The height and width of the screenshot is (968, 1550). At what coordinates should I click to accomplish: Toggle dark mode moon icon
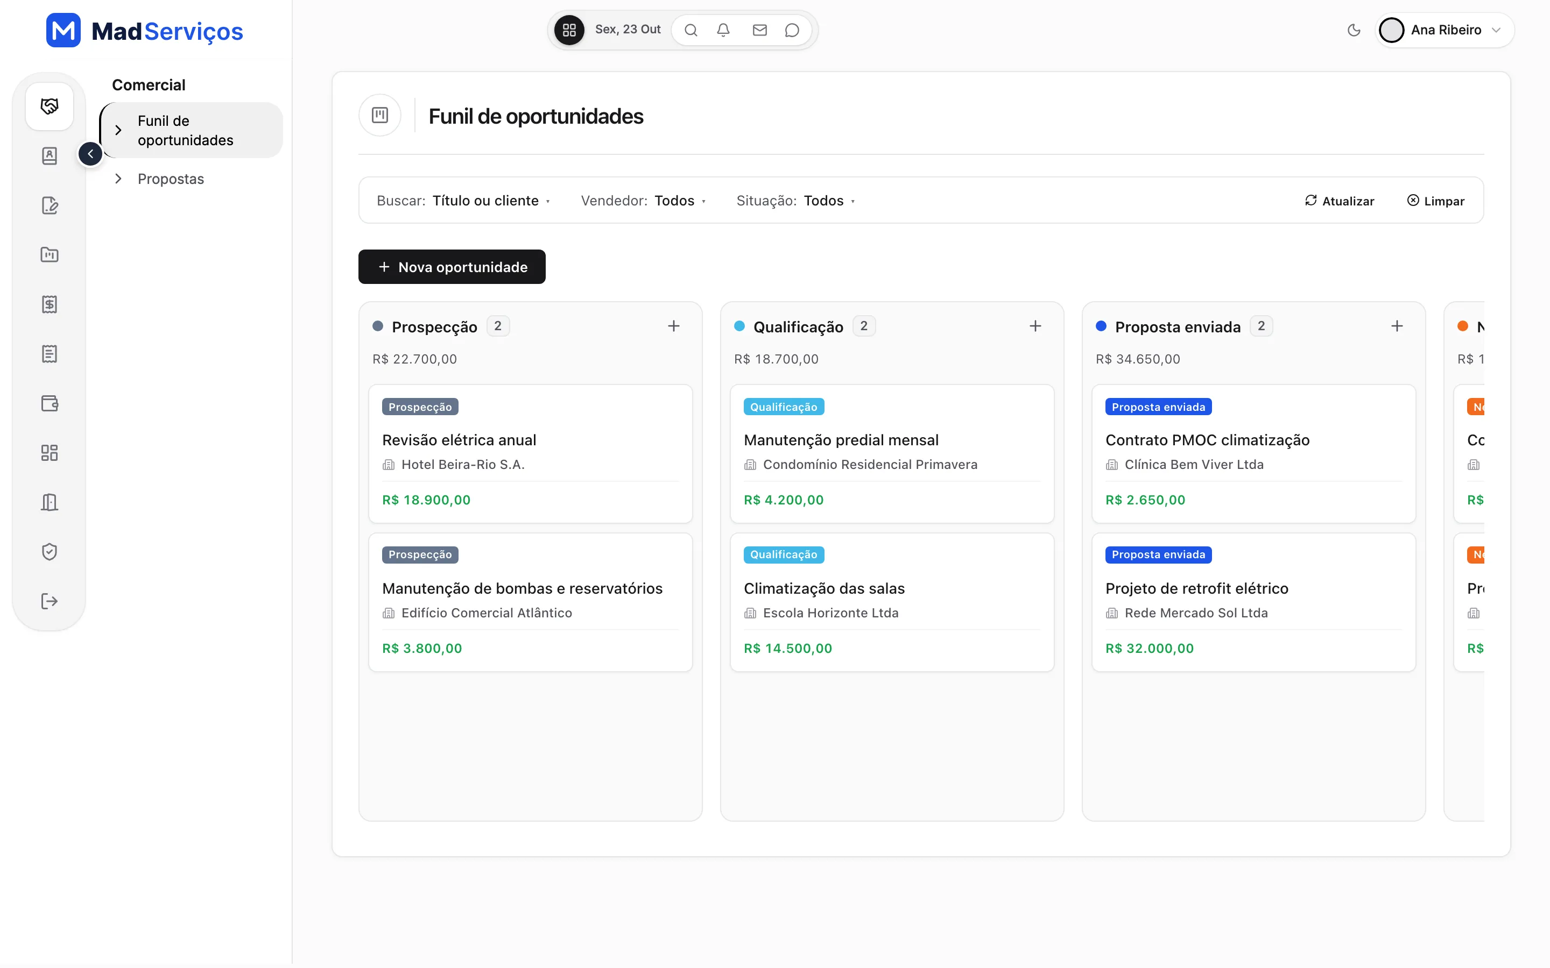[1354, 30]
